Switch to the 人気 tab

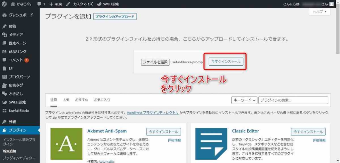coord(66,100)
